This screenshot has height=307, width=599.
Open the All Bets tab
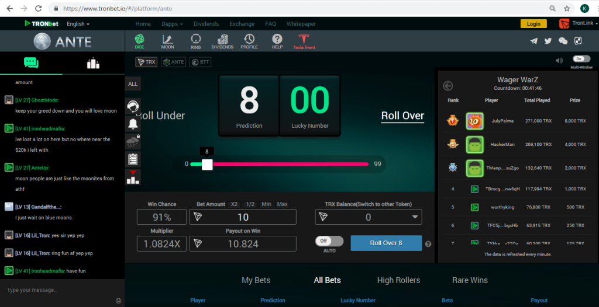(x=328, y=280)
